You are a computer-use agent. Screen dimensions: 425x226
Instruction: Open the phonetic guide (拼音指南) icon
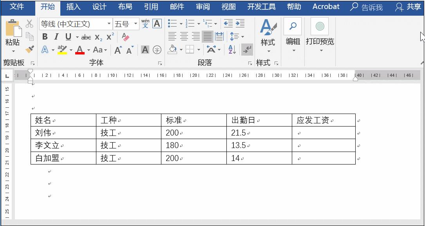point(145,23)
